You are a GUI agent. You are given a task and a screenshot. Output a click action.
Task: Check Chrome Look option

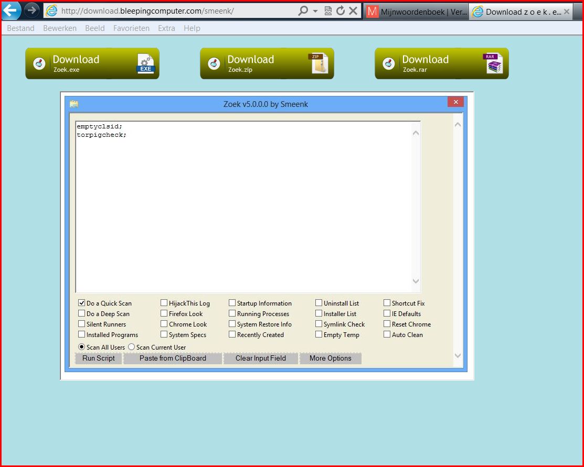164,324
